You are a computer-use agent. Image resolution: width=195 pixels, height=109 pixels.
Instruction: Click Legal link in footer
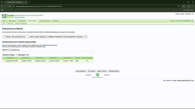pyautogui.click(x=175, y=81)
